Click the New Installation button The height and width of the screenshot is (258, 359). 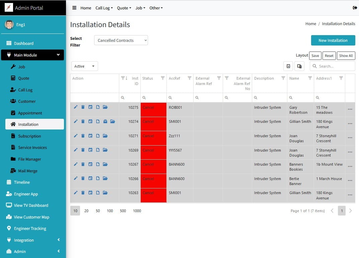point(333,40)
